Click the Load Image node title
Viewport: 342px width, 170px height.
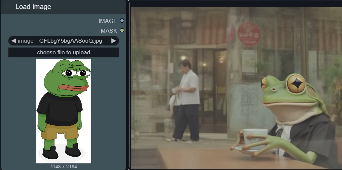point(33,7)
